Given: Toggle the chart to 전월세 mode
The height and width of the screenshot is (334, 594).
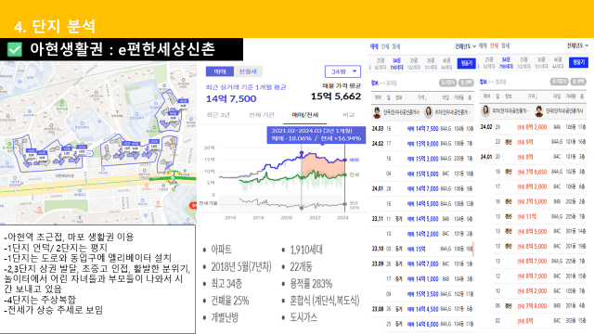Looking at the screenshot, I should [x=248, y=71].
